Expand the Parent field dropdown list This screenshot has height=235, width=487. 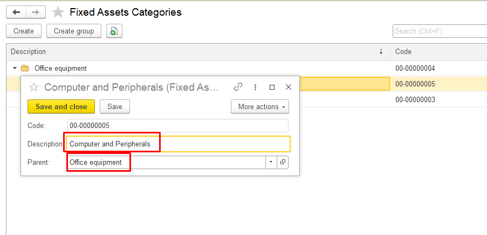coord(271,162)
